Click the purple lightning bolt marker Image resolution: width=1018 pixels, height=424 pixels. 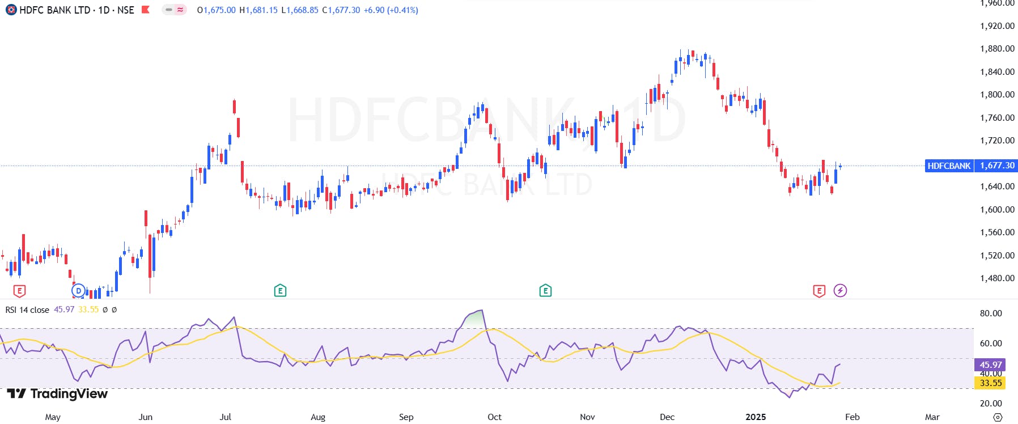pos(840,291)
